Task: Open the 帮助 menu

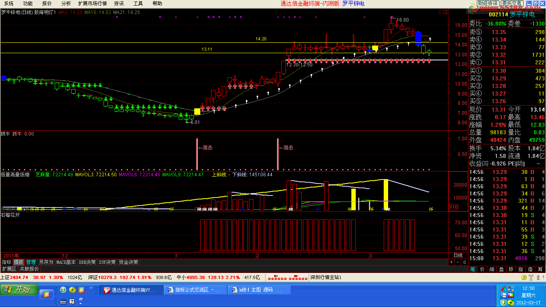Action: coord(157,4)
